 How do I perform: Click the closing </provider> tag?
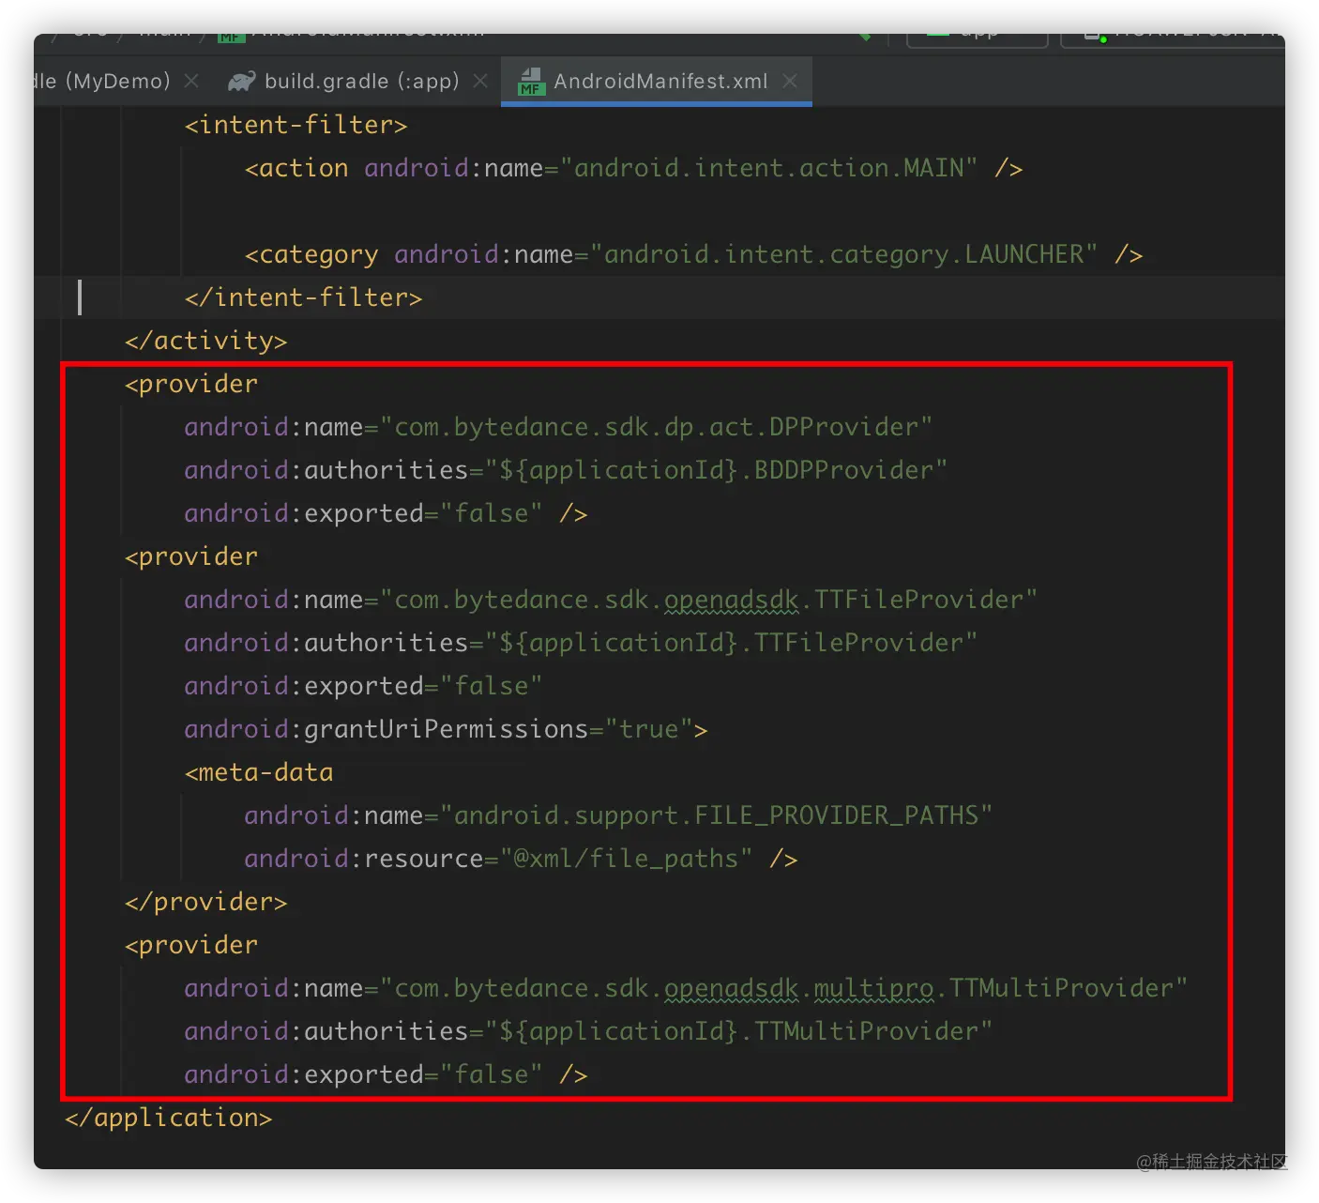pyautogui.click(x=206, y=902)
